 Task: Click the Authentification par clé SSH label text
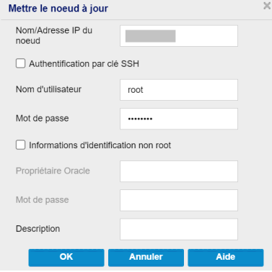(84, 64)
